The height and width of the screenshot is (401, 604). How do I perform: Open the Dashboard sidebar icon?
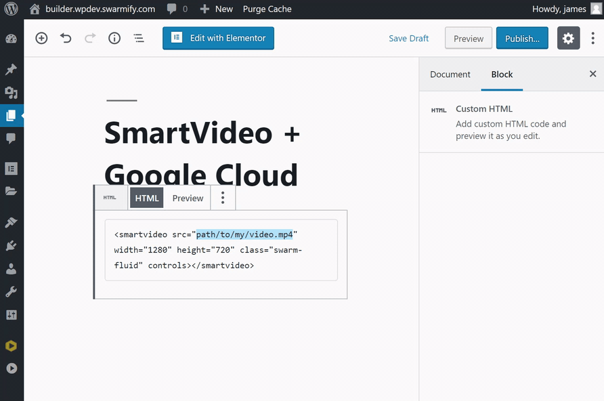coord(11,39)
